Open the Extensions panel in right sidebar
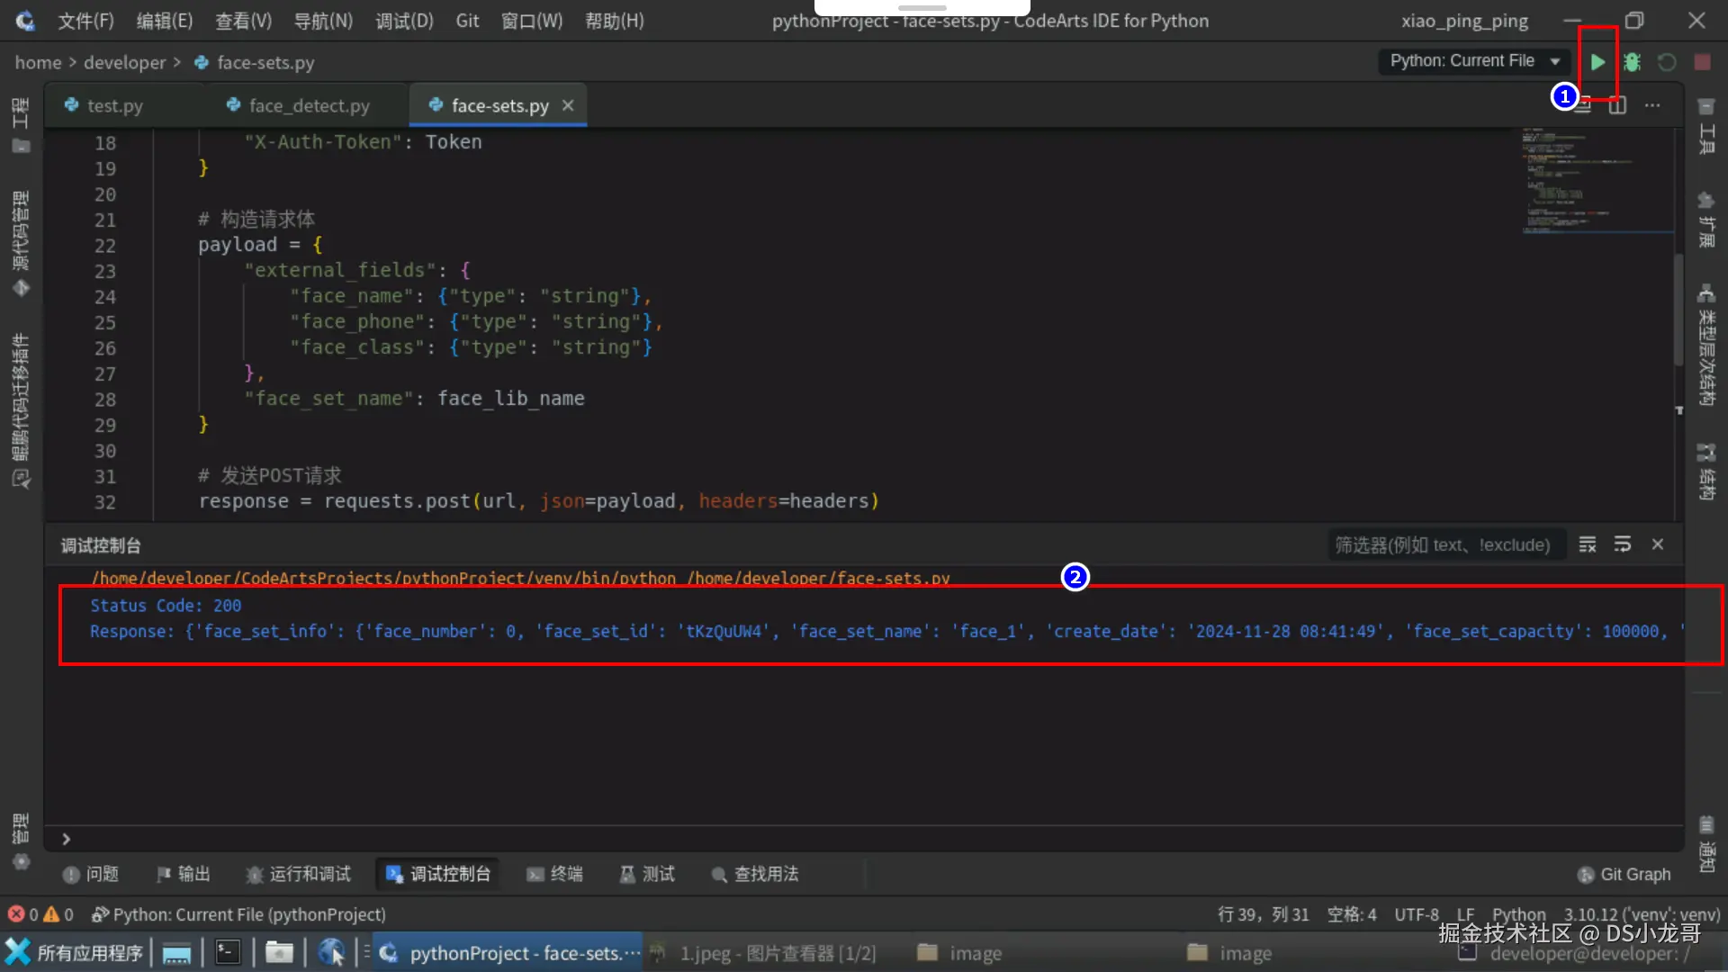1728x972 pixels. tap(1705, 219)
